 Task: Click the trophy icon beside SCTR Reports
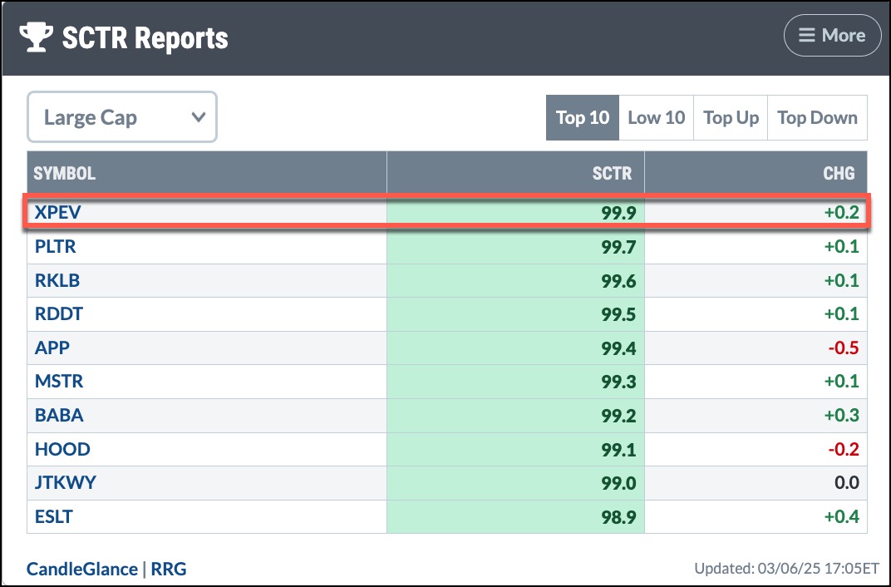pyautogui.click(x=36, y=37)
